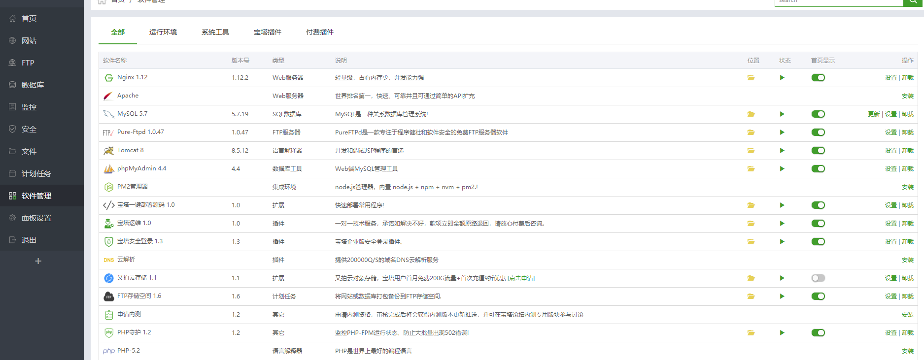Open the Nginx folder location icon
The height and width of the screenshot is (360, 924).
[751, 78]
